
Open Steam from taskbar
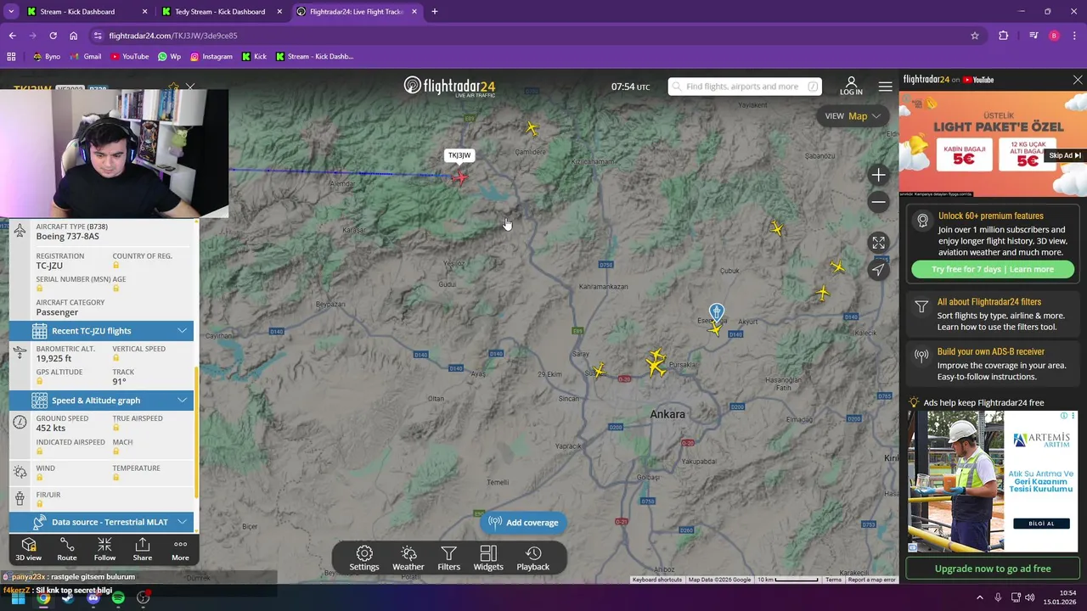[x=68, y=597]
